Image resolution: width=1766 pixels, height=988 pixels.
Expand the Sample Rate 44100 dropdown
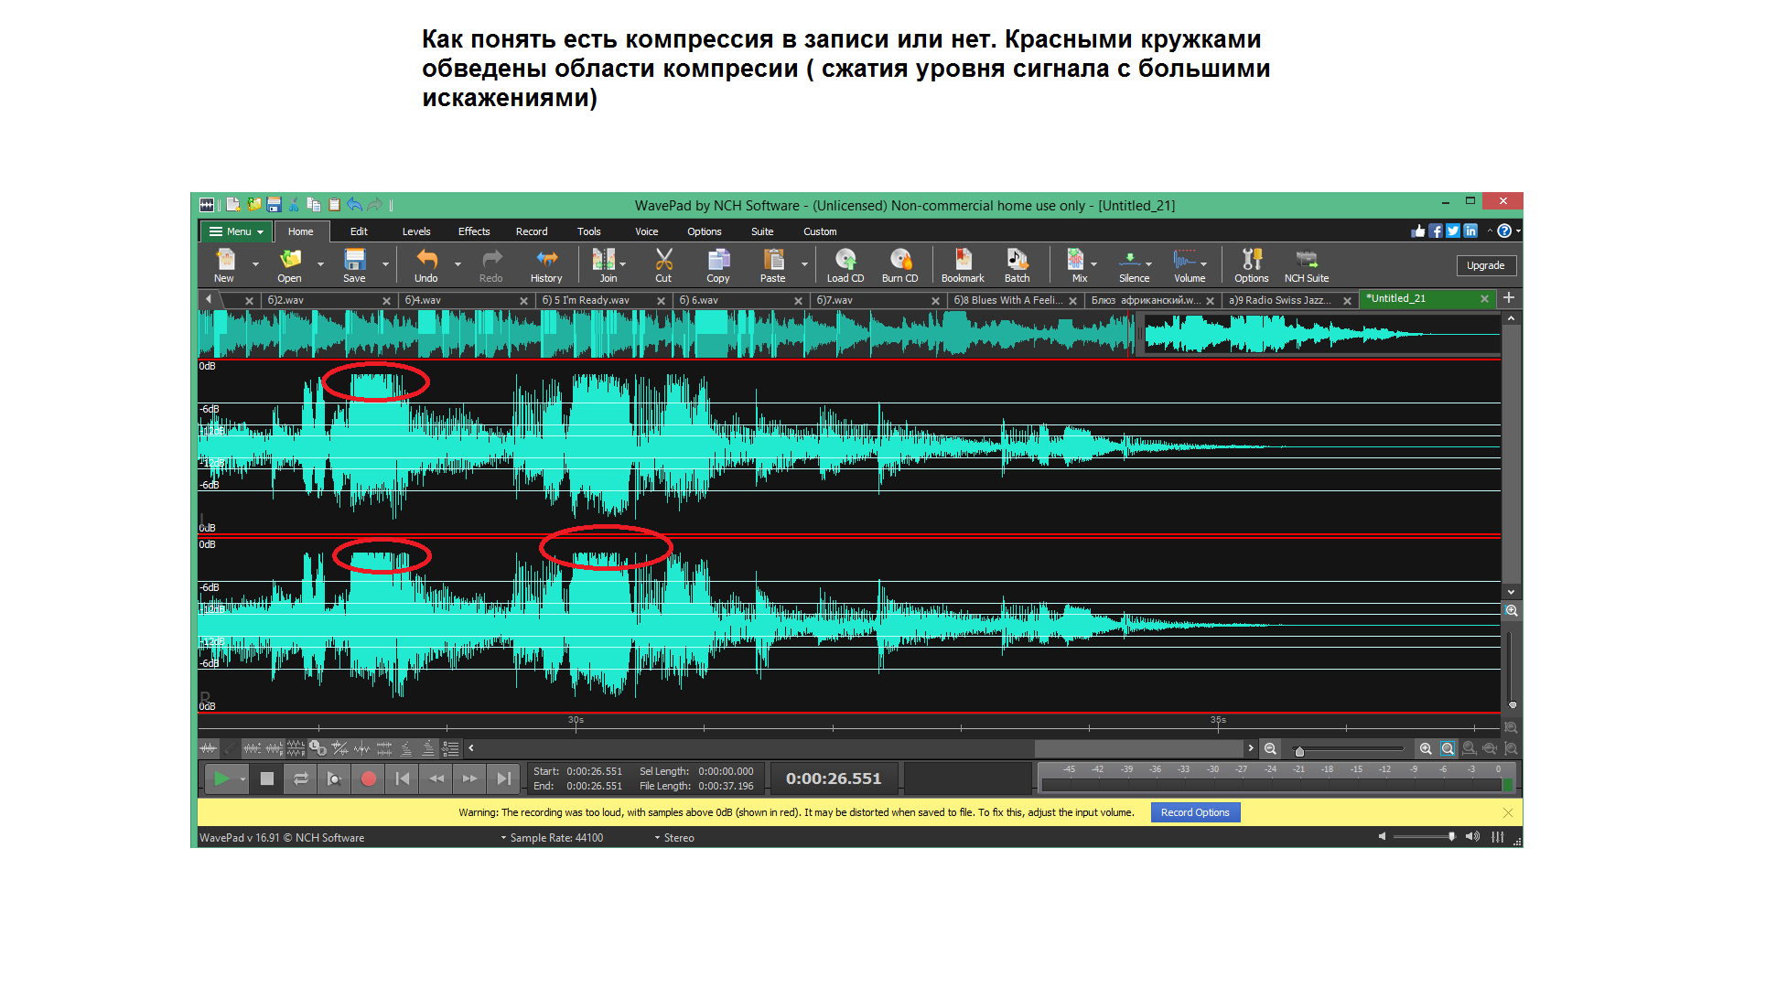[x=504, y=837]
